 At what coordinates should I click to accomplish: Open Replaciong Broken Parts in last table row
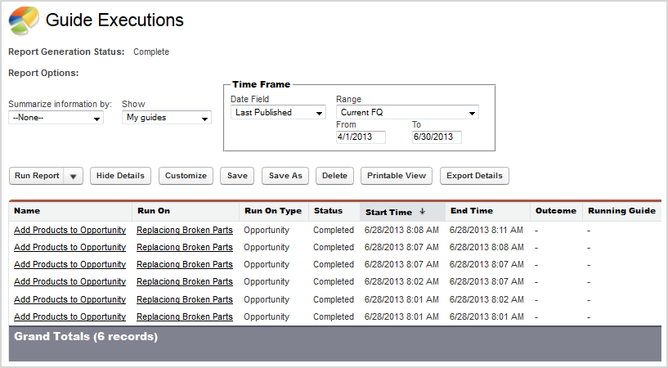coord(185,317)
